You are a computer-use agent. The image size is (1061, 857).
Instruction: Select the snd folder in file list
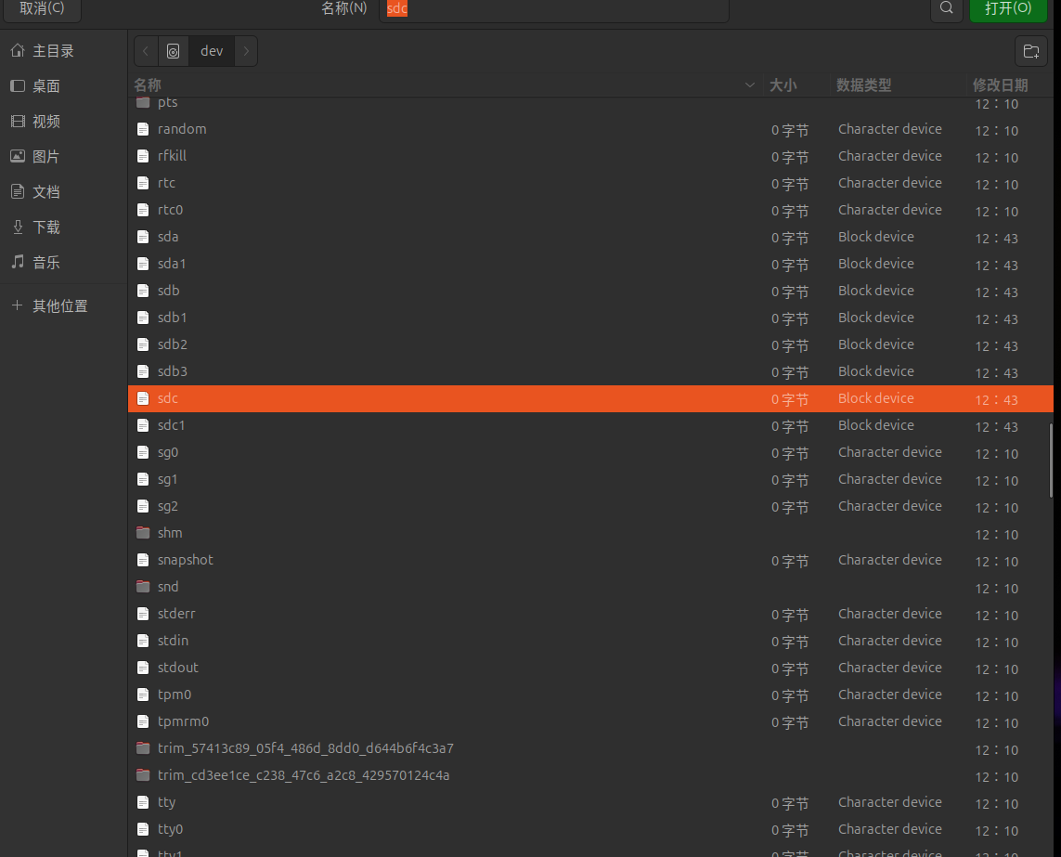(x=168, y=587)
